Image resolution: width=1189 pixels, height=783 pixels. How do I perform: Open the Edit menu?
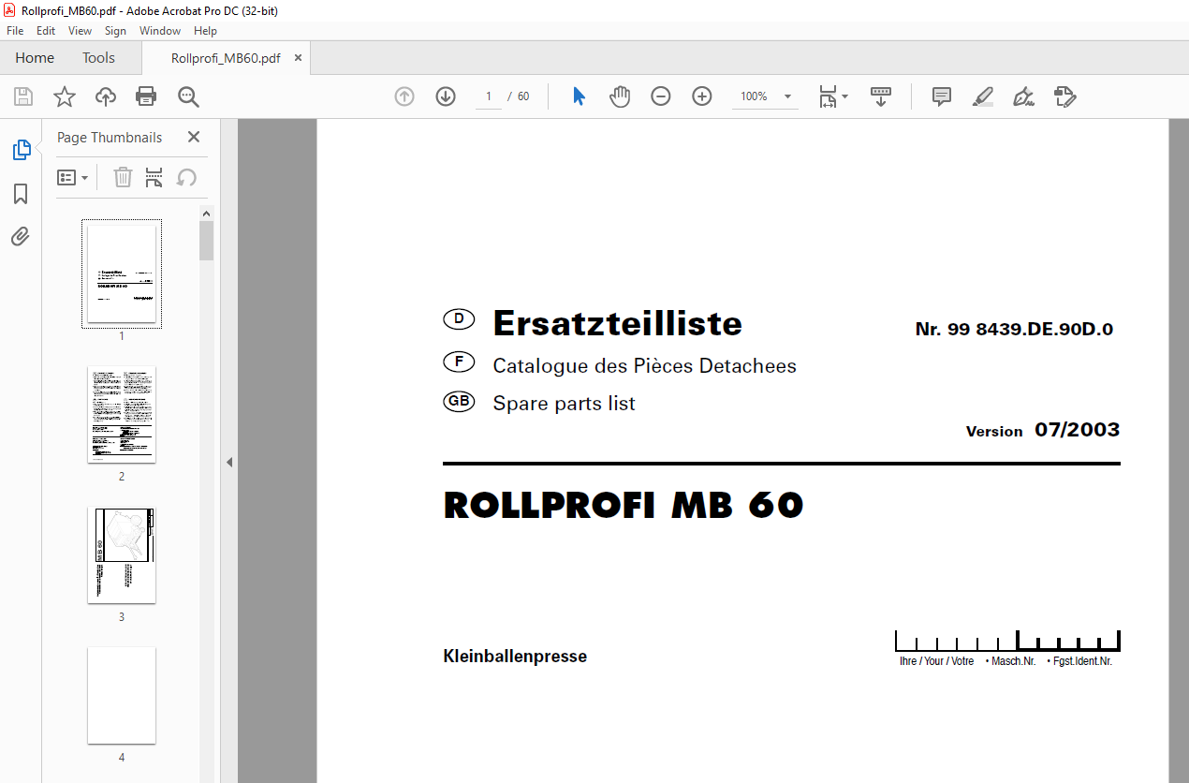point(46,31)
